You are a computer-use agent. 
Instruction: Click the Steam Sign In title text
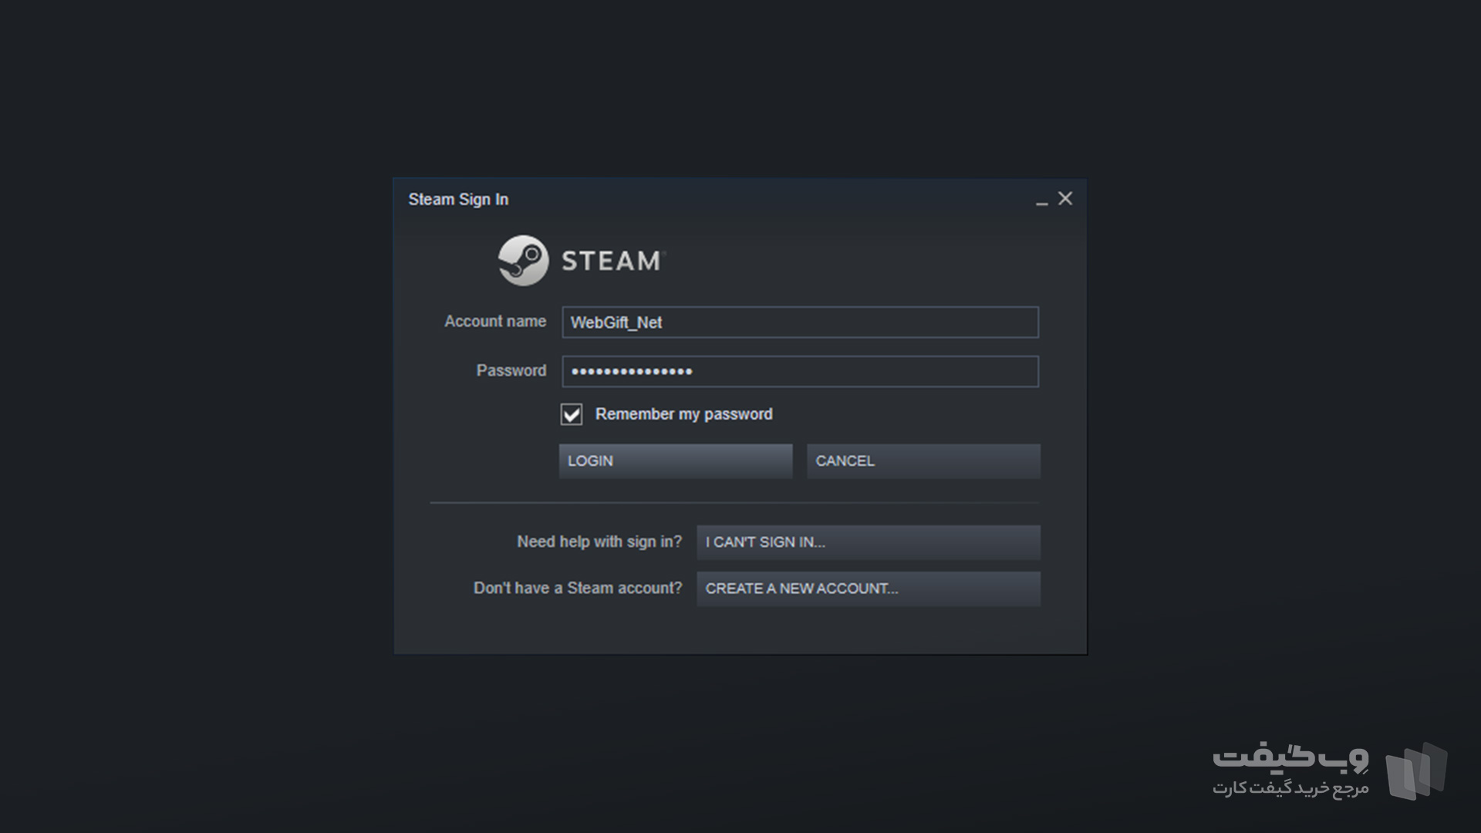458,200
